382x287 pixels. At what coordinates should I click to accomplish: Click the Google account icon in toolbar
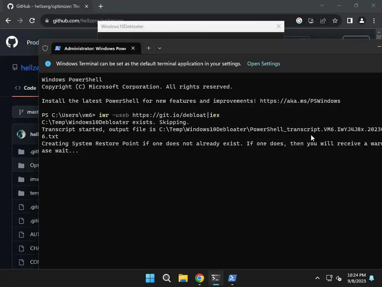(x=299, y=21)
